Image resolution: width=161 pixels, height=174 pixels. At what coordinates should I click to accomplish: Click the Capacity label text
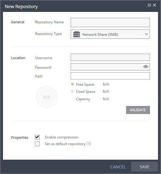[x=83, y=99]
